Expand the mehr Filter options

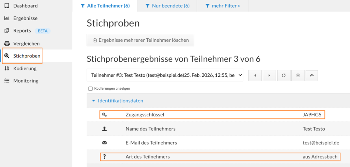(x=223, y=6)
